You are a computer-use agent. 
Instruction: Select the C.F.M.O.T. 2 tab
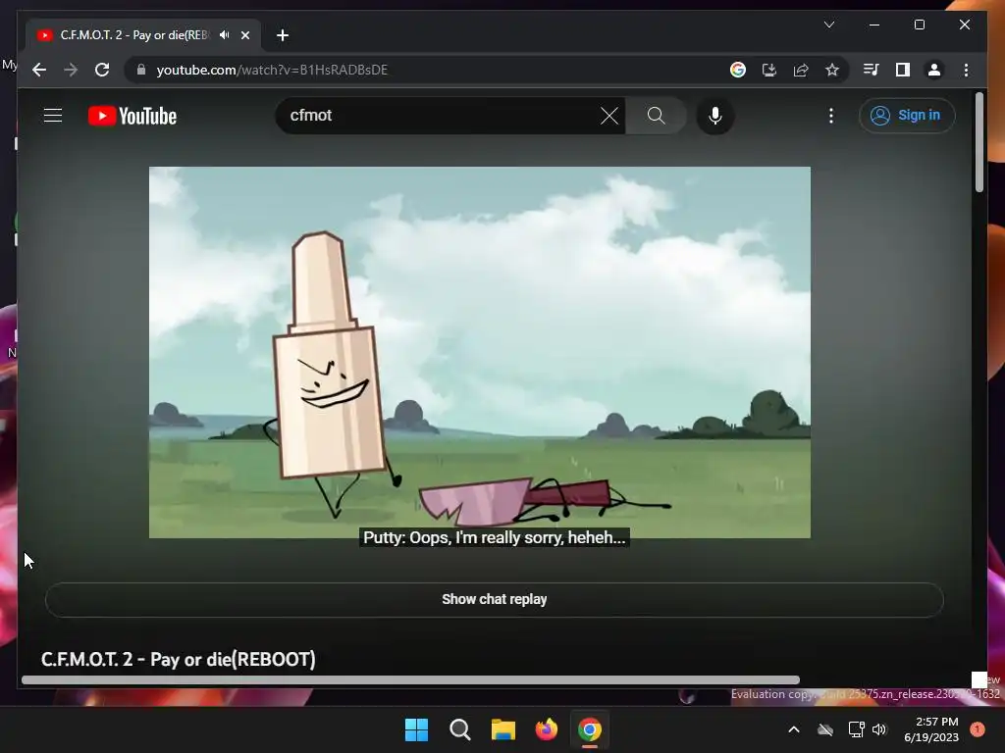tap(143, 35)
